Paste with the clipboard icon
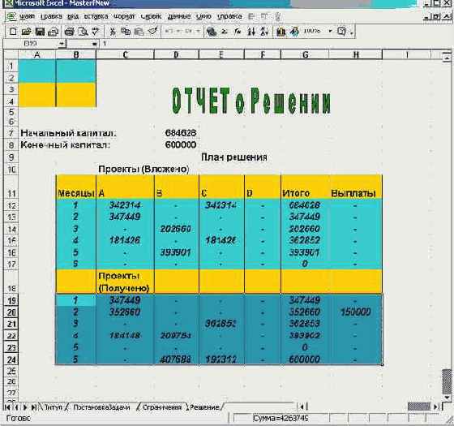Viewport: 454px width, 426px height. [139, 32]
